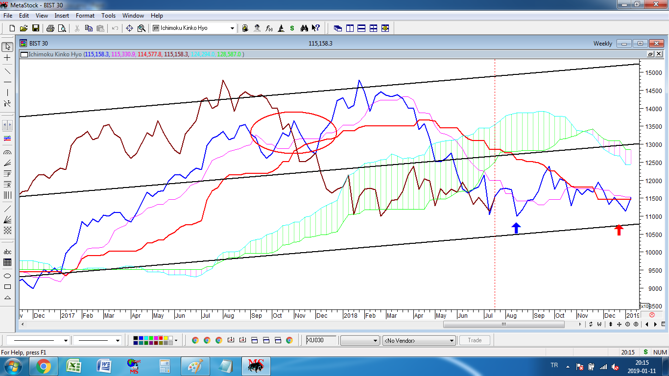Tile windows stacked horizontally icon

pos(361,28)
